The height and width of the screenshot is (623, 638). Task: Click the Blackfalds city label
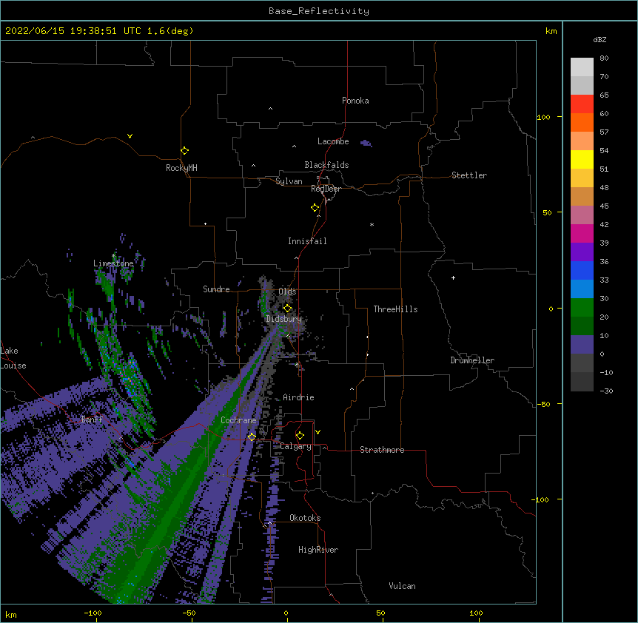click(x=326, y=165)
